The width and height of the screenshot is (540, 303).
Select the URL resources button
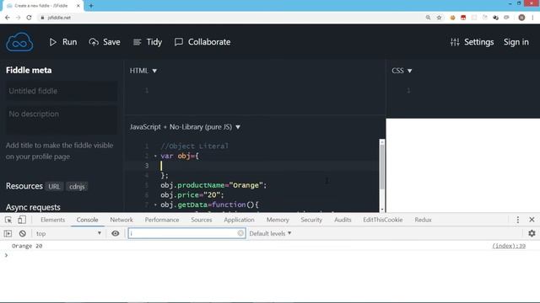pyautogui.click(x=54, y=186)
